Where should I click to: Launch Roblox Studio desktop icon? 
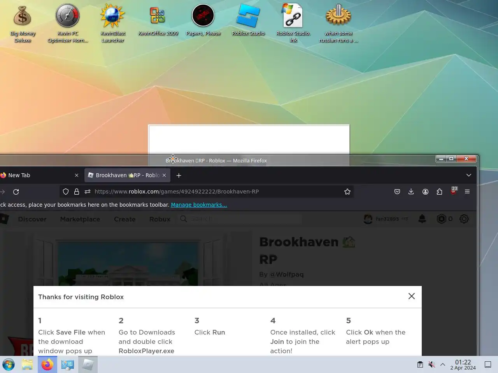click(248, 20)
